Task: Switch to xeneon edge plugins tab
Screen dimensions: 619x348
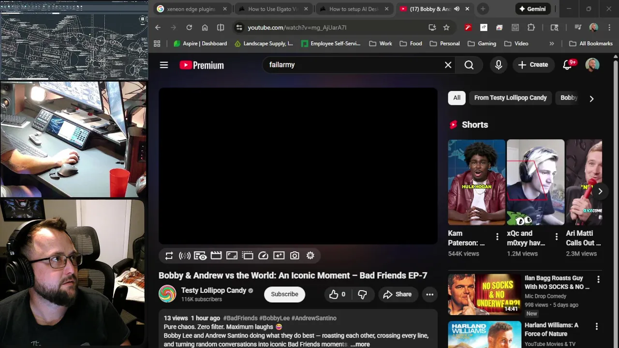Action: pos(191,9)
